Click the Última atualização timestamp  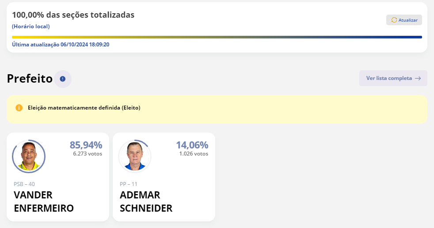click(61, 45)
